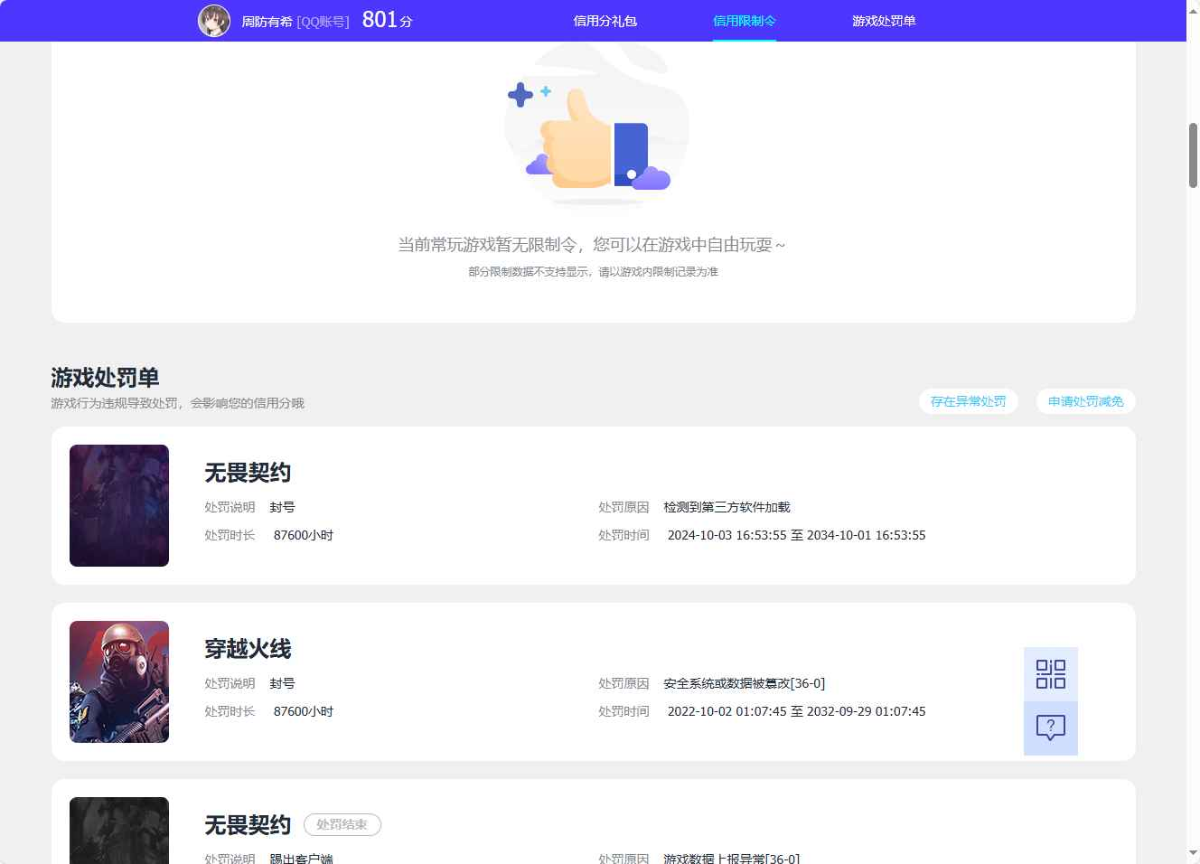The height and width of the screenshot is (864, 1200).
Task: Click the 处罚结束 status tag
Action: click(x=342, y=824)
